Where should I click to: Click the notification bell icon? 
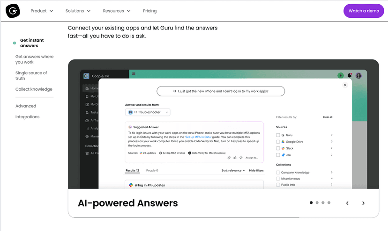350,75
